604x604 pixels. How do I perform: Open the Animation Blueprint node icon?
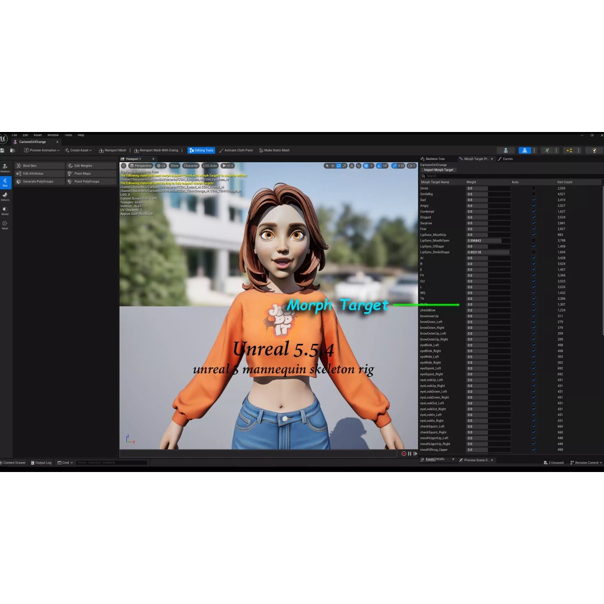click(x=569, y=150)
